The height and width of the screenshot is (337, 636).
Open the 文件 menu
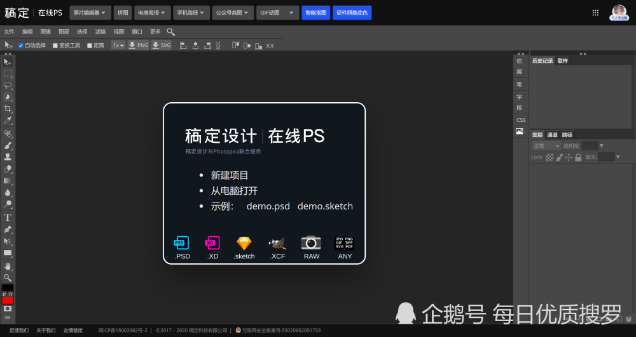pos(9,32)
